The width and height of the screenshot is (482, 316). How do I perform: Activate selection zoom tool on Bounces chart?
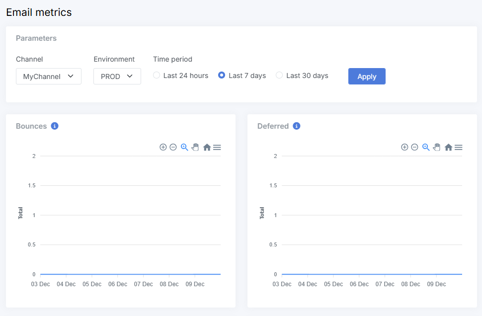(184, 147)
